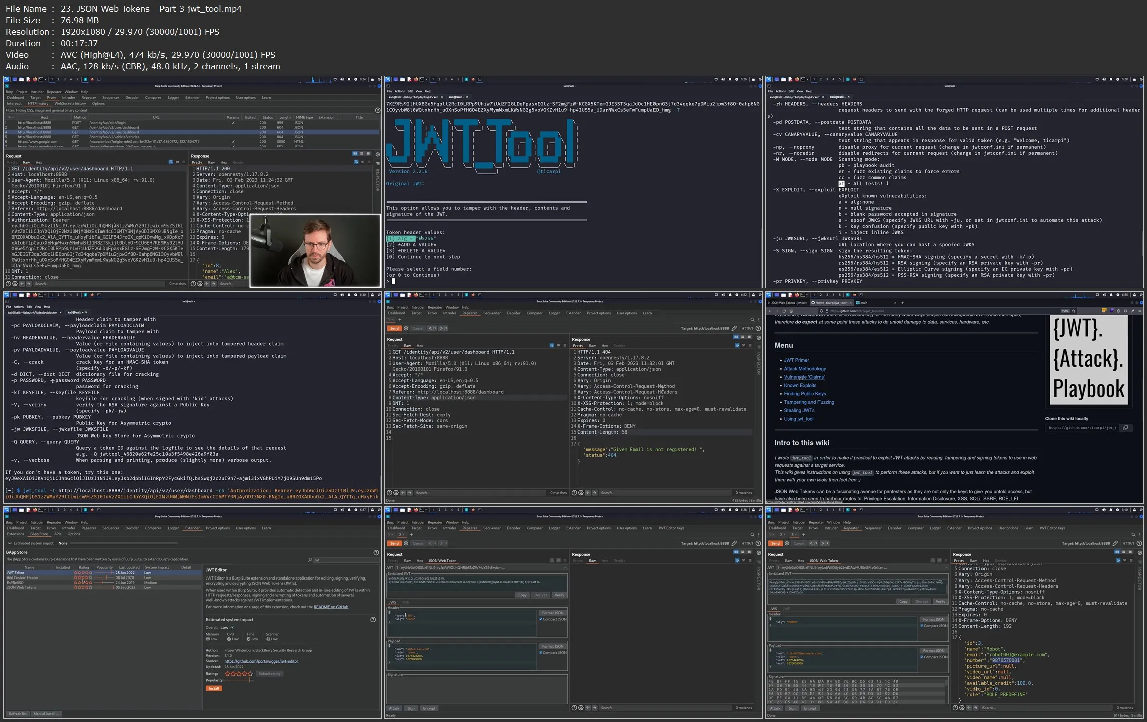Open Repeater search magnifier icon in bottom-middle frame
The height and width of the screenshot is (722, 1147).
(752, 535)
